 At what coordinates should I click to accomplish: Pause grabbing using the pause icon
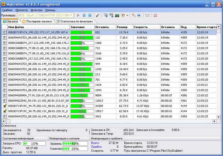[84, 15]
